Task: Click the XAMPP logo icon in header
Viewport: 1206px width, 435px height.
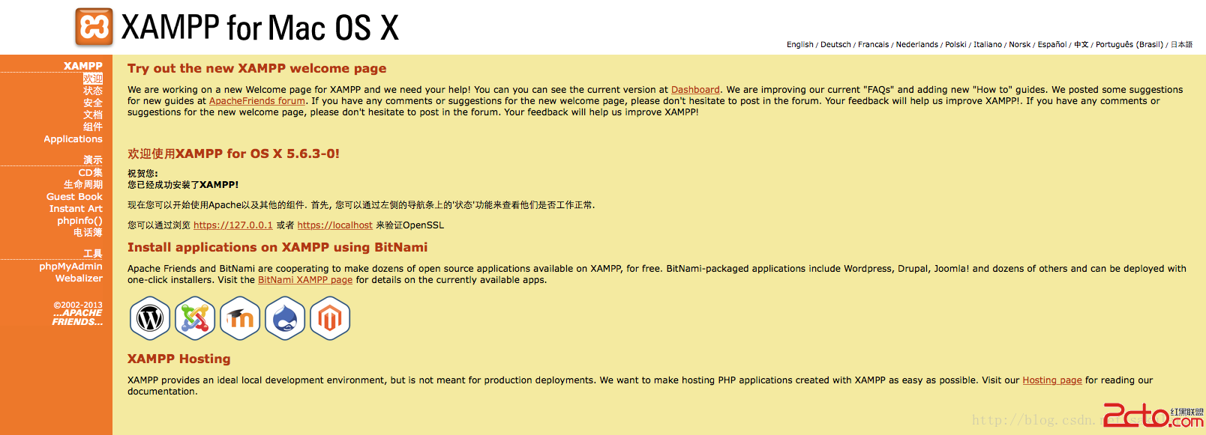Action: click(94, 27)
